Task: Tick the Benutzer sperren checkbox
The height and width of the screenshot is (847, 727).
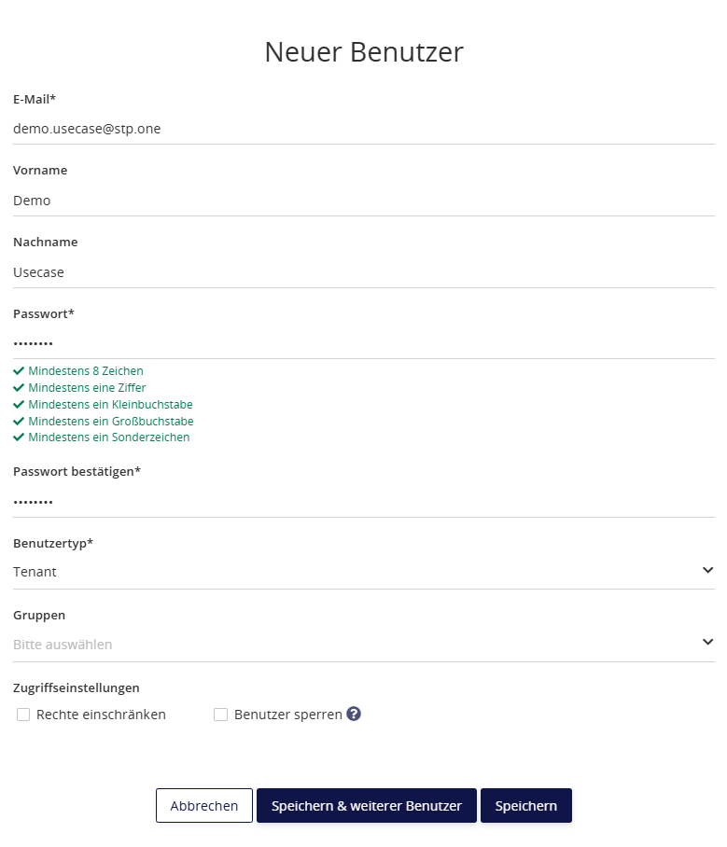Action: [221, 715]
